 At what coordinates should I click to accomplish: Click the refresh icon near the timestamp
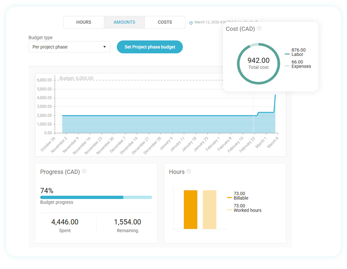[x=191, y=22]
